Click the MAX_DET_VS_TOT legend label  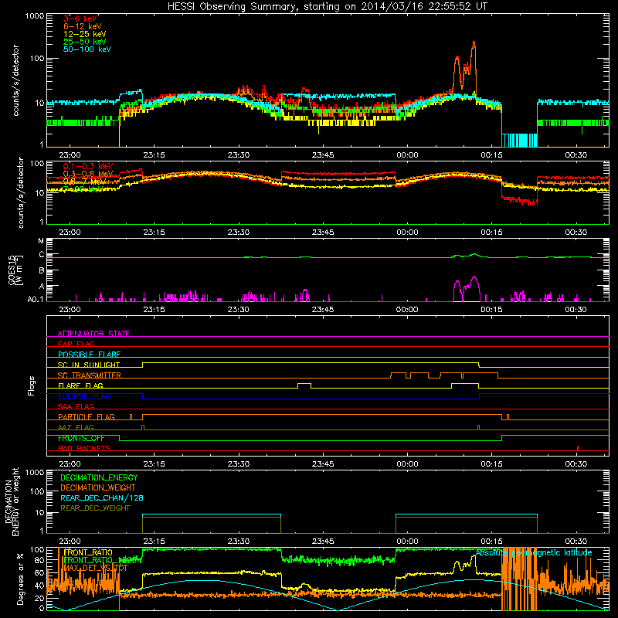point(96,568)
